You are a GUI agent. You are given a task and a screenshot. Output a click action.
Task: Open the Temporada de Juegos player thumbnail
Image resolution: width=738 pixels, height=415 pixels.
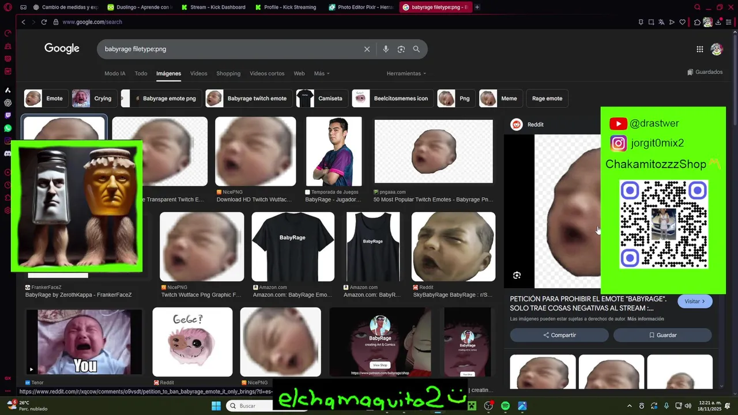click(x=334, y=152)
